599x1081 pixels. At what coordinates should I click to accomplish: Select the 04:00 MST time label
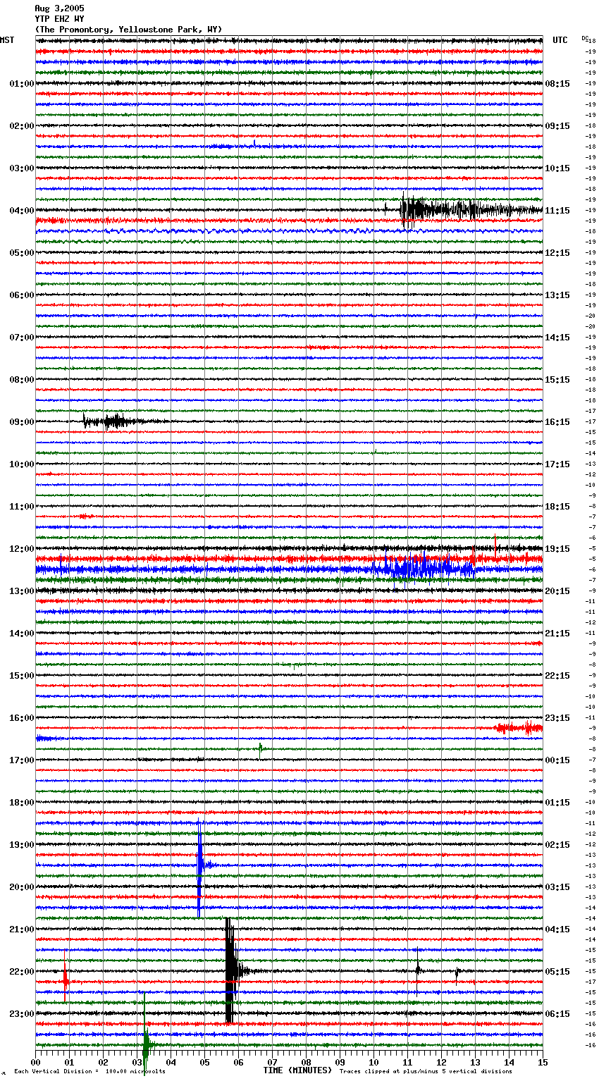click(x=22, y=211)
